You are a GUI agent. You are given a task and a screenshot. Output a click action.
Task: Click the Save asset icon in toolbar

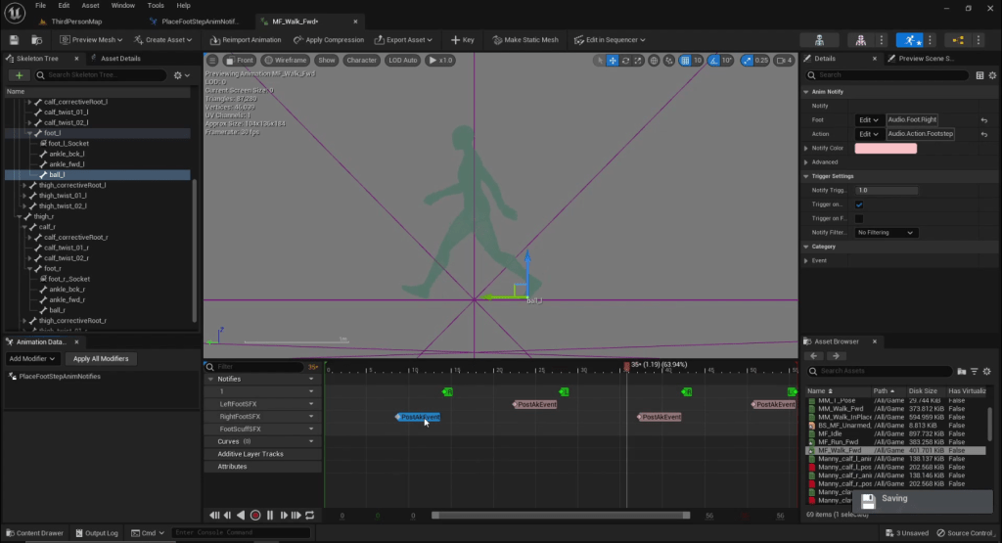coord(15,40)
